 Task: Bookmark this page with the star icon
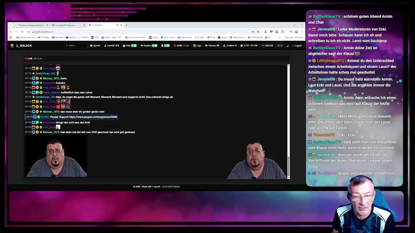point(258,32)
